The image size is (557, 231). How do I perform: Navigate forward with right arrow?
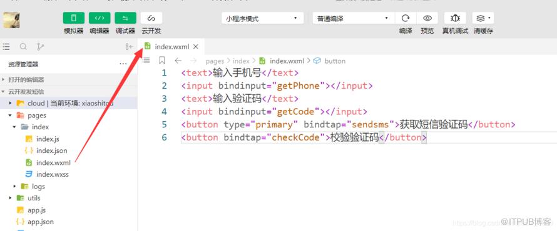(193, 61)
